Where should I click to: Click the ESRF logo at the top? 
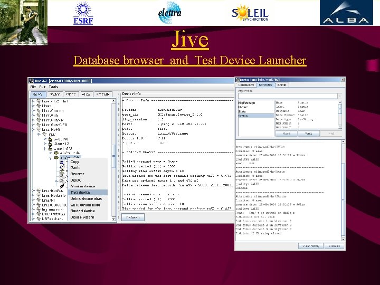coord(83,13)
